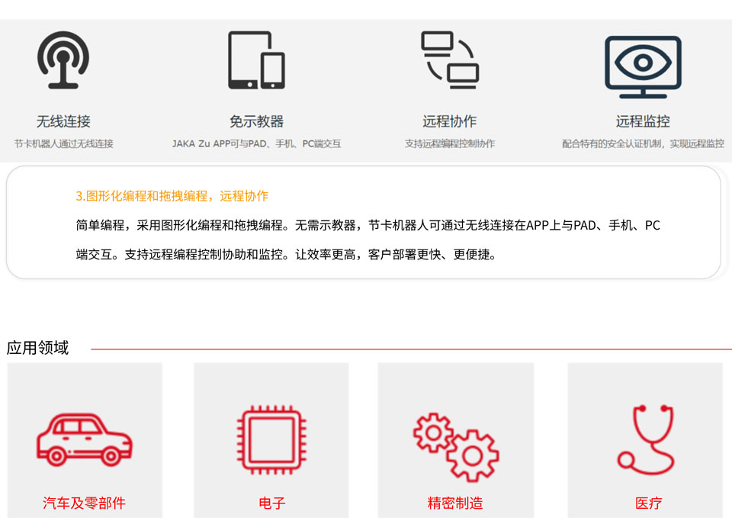732x518 pixels.
Task: Click the JAKA Zu APP description text
Action: [x=256, y=143]
